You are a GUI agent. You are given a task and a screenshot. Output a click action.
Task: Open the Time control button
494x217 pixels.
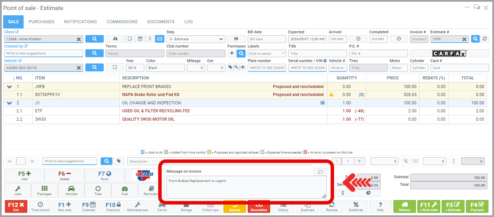pyautogui.click(x=40, y=206)
